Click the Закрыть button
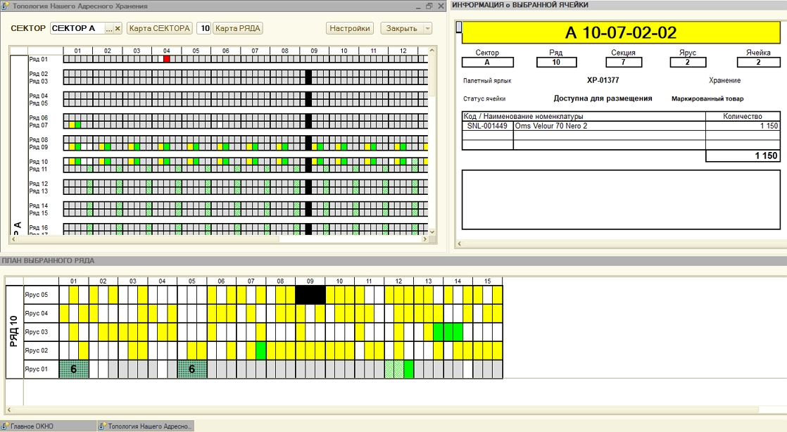The height and width of the screenshot is (432, 787). (x=402, y=29)
